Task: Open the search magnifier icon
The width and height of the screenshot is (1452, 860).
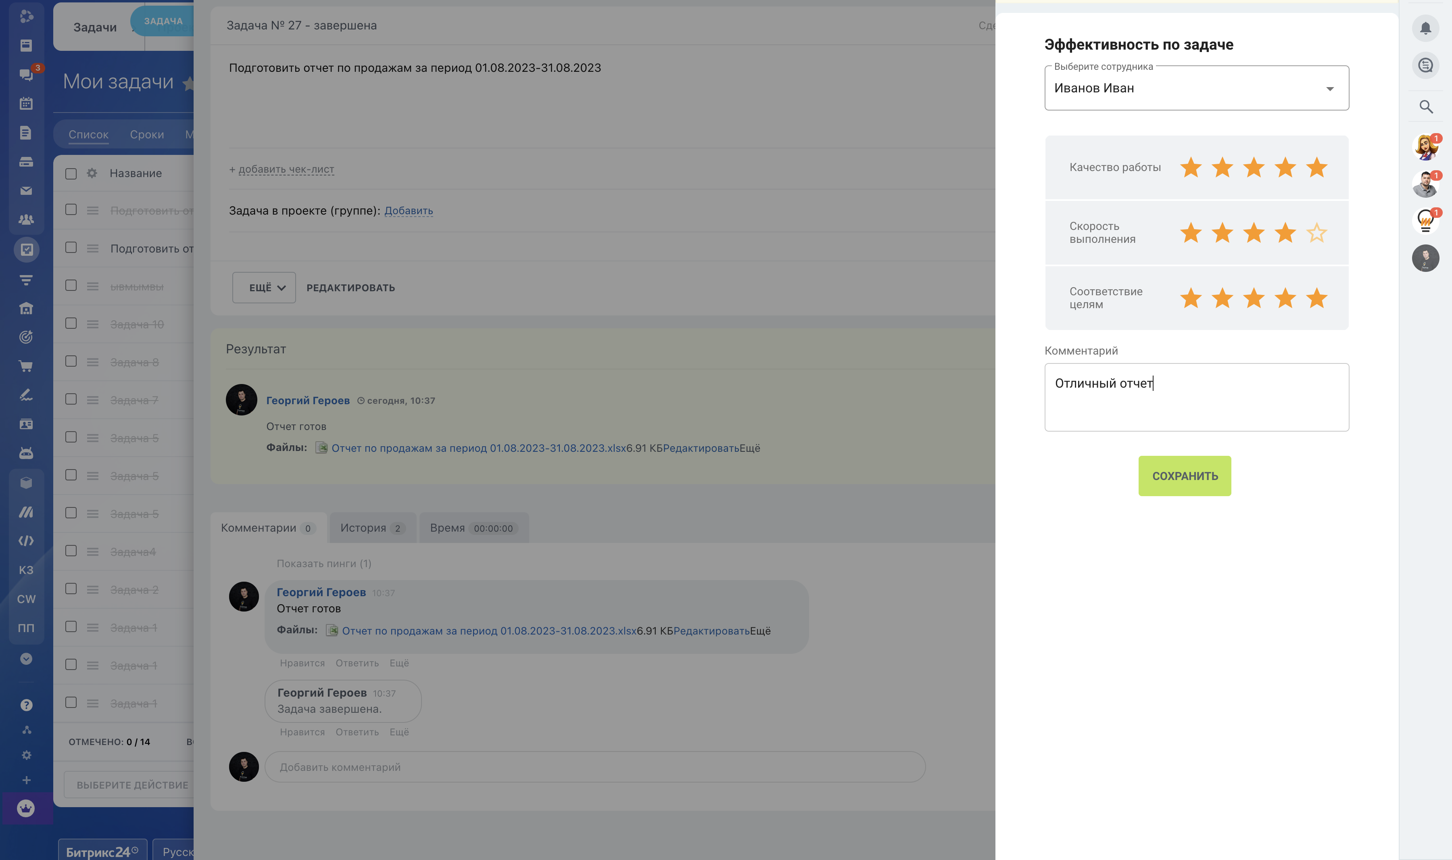Action: [1426, 106]
